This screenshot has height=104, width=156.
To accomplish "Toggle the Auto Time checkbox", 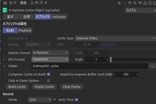I will (x=76, y=100).
